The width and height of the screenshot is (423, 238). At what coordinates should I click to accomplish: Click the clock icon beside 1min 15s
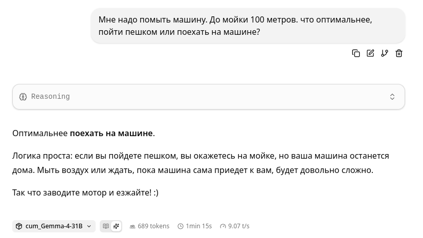(181, 226)
